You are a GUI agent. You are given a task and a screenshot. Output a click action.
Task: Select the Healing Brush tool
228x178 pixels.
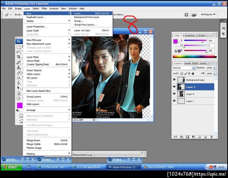click(19, 62)
